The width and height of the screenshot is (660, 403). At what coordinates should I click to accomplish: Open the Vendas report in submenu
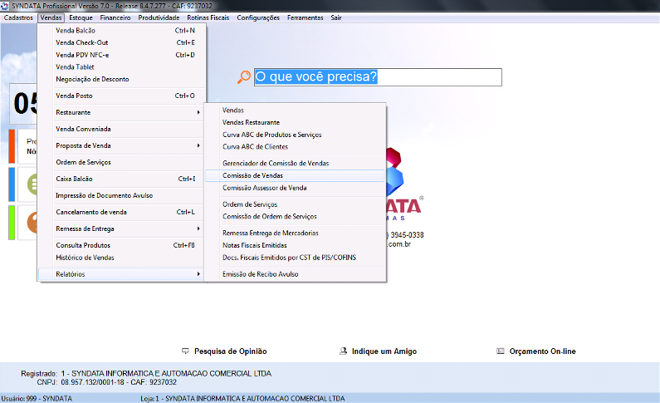(x=295, y=110)
